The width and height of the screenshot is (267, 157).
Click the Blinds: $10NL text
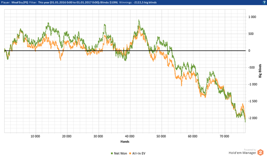[109, 2]
